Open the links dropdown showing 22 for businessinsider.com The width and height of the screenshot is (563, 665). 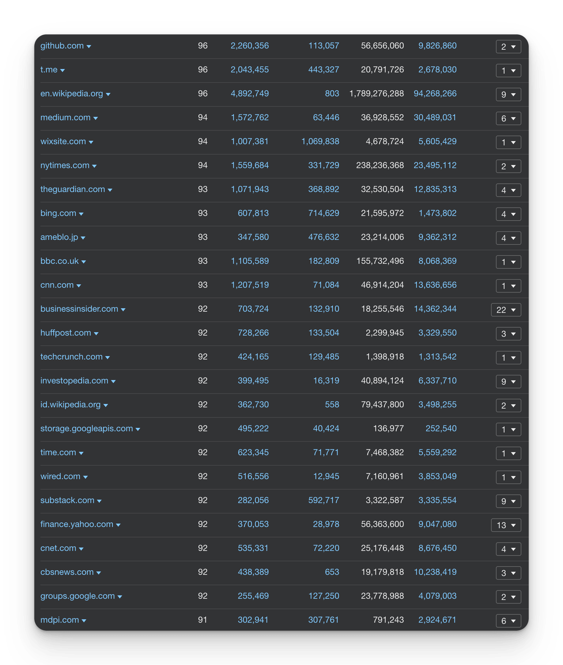pos(506,310)
